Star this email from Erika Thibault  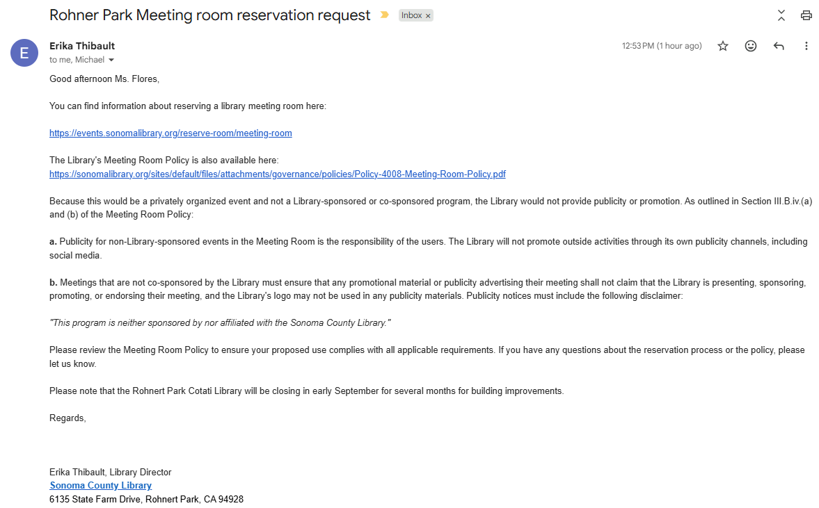click(723, 46)
